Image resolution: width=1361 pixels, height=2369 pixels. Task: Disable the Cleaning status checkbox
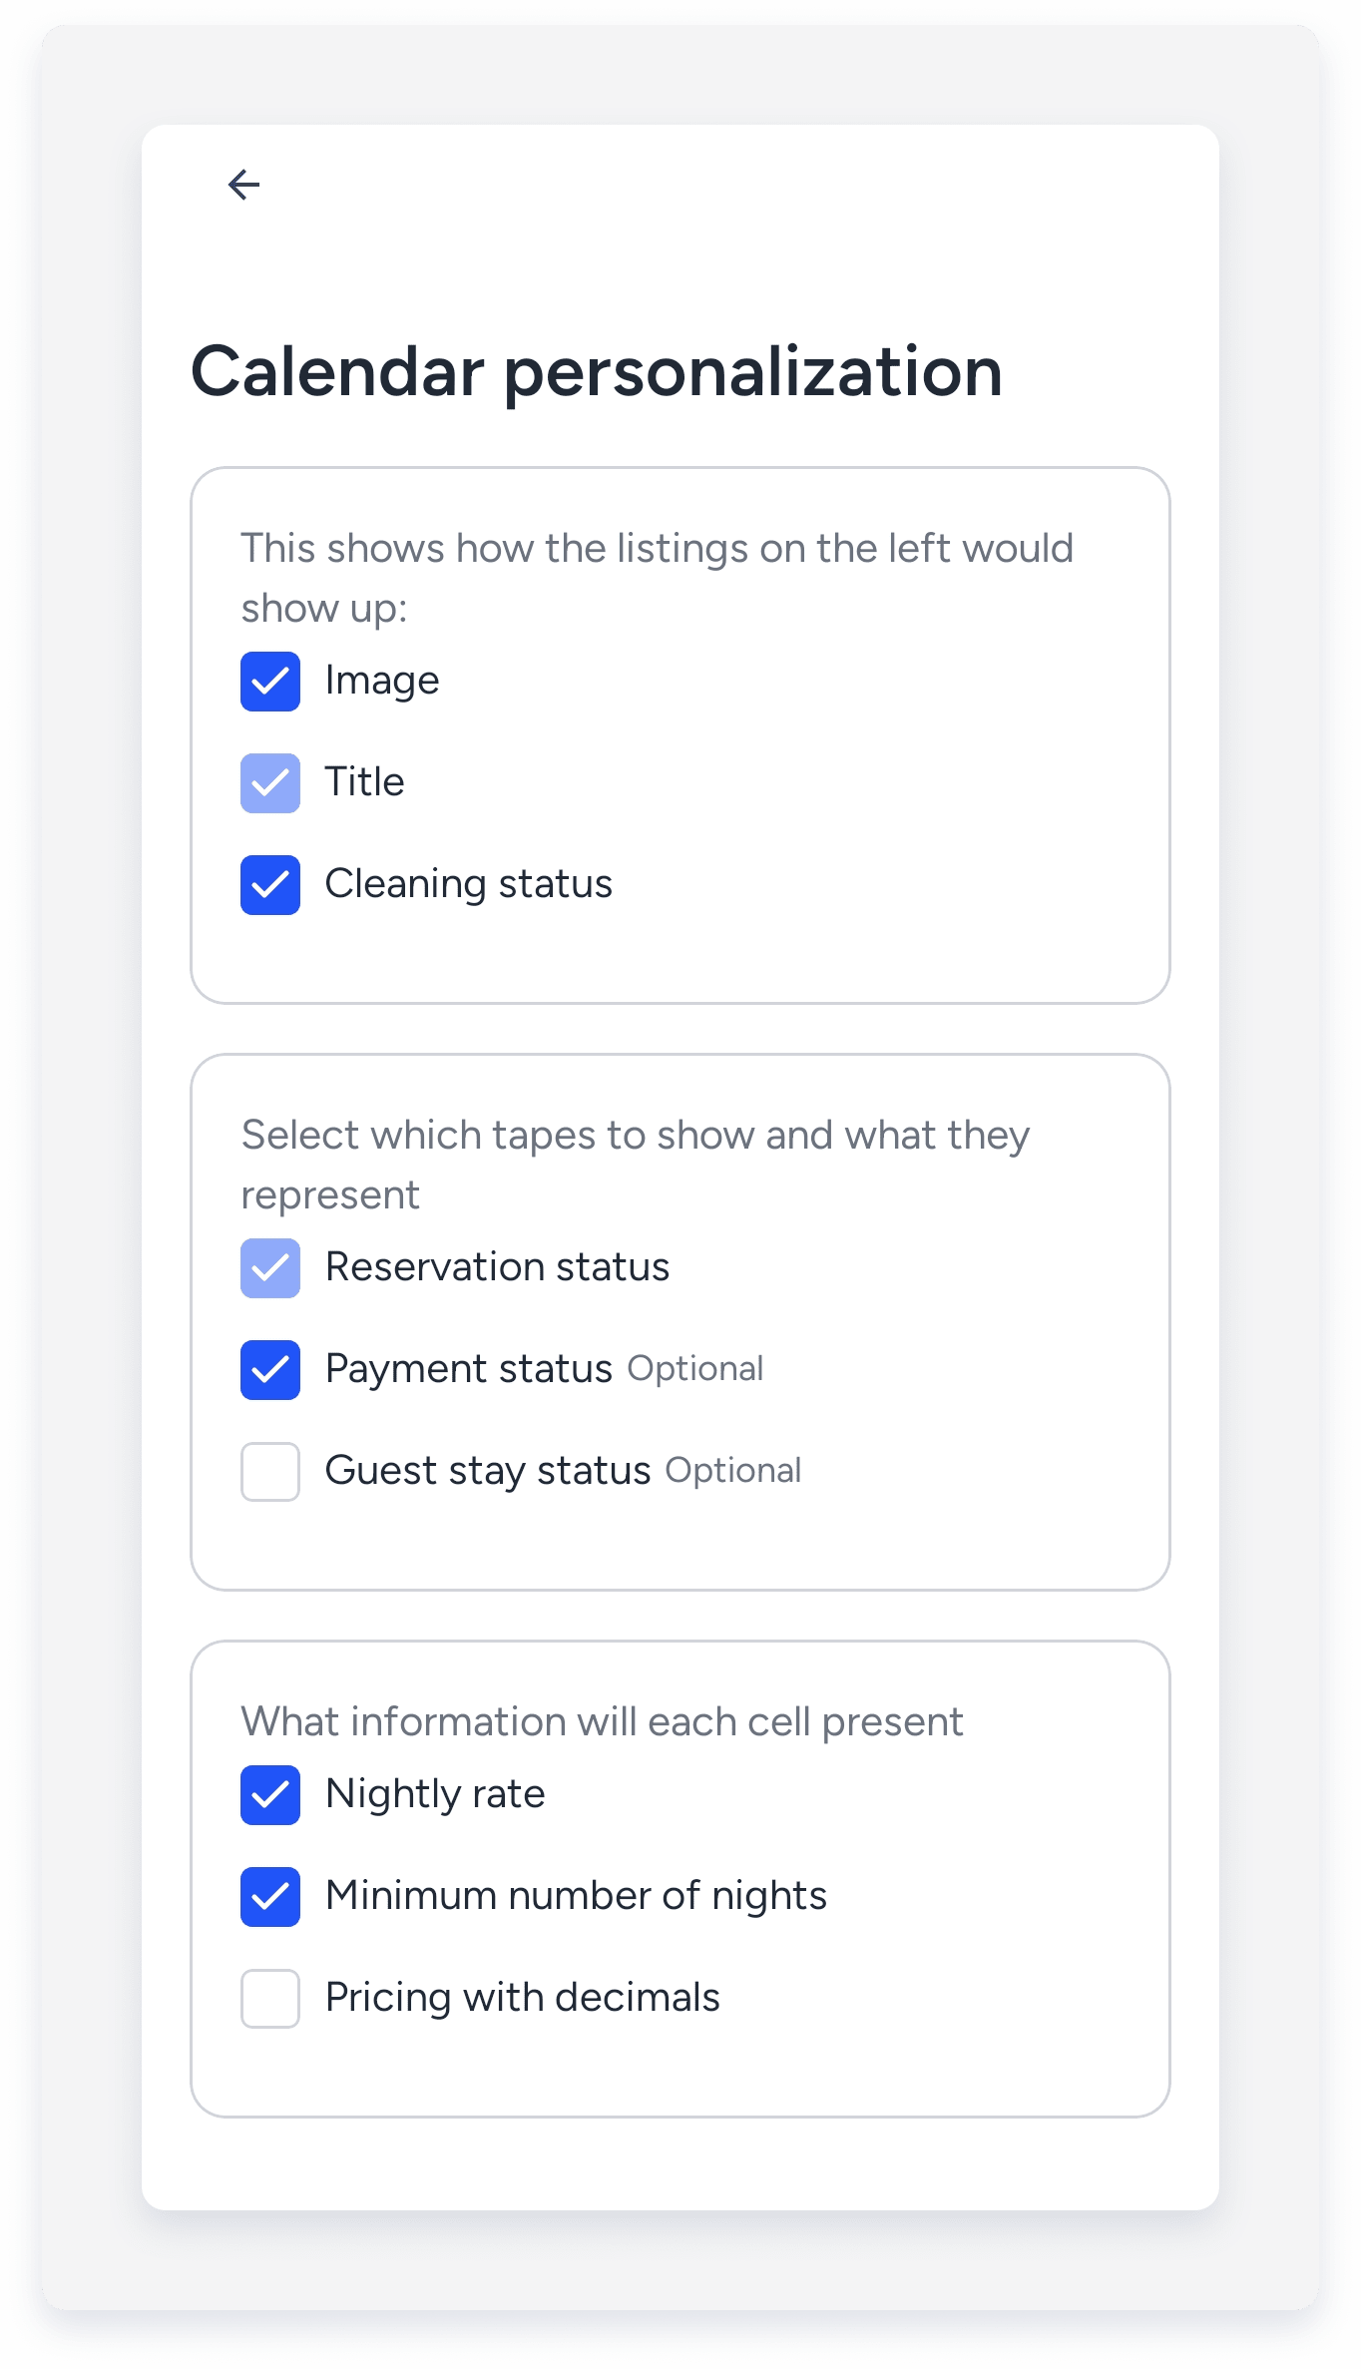coord(270,885)
